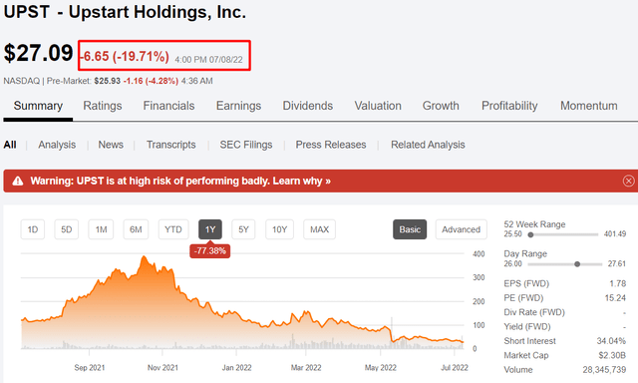Click the price chart peak near Nov 2021
Image resolution: width=638 pixels, height=383 pixels.
point(144,256)
